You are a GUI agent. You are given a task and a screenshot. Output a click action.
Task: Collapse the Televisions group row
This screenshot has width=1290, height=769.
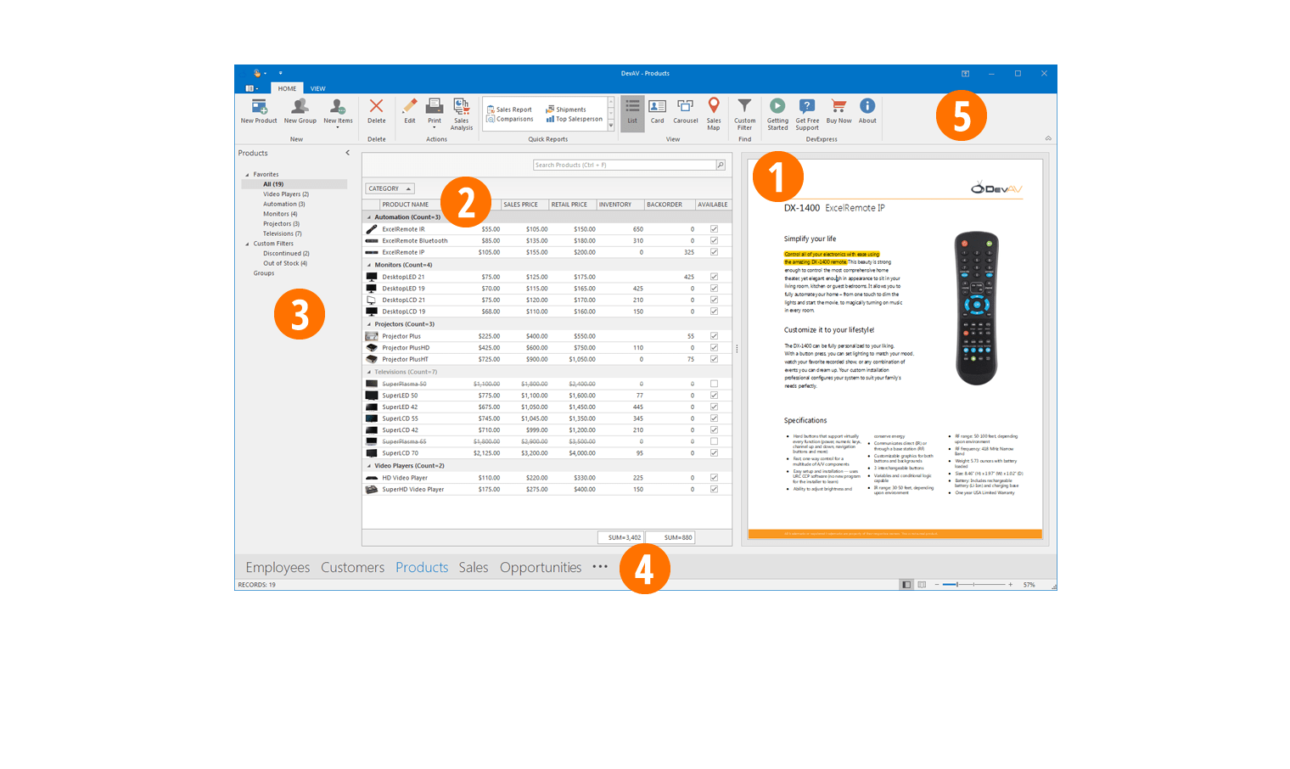tap(369, 372)
